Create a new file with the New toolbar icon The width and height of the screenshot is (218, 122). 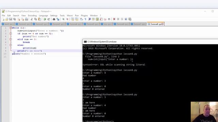pos(3,19)
